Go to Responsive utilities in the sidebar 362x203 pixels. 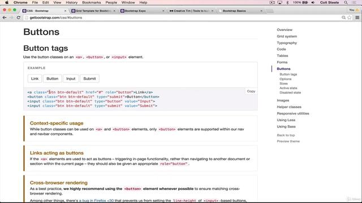(293, 113)
